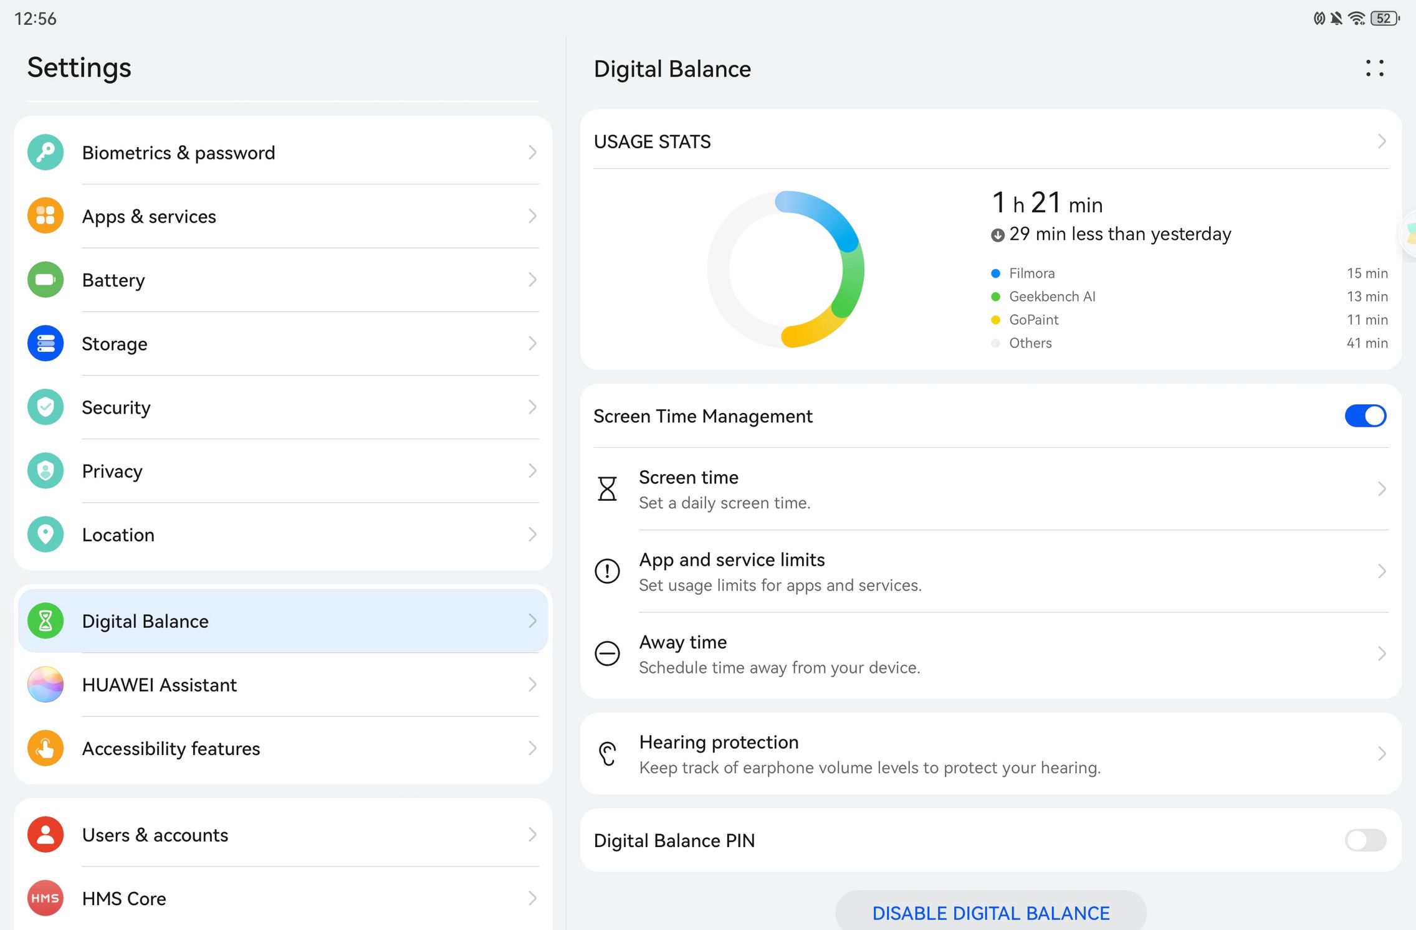Expand USAGE STATS with the chevron arrow

1381,141
